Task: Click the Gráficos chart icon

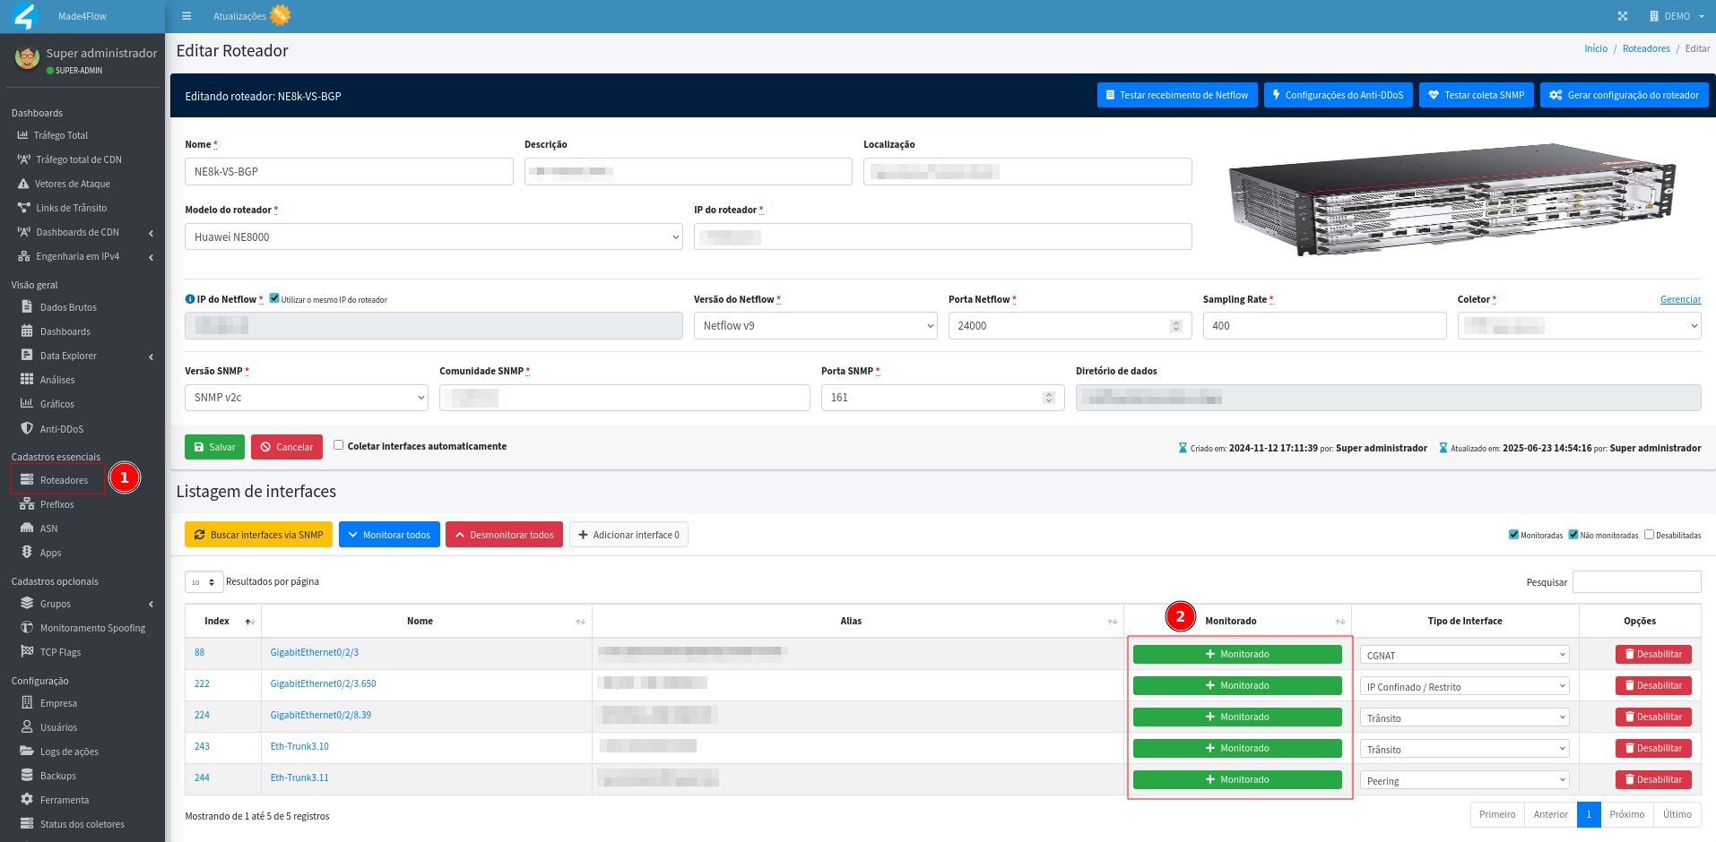Action: (27, 403)
